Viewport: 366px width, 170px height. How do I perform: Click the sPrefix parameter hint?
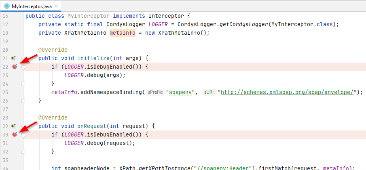click(x=155, y=92)
